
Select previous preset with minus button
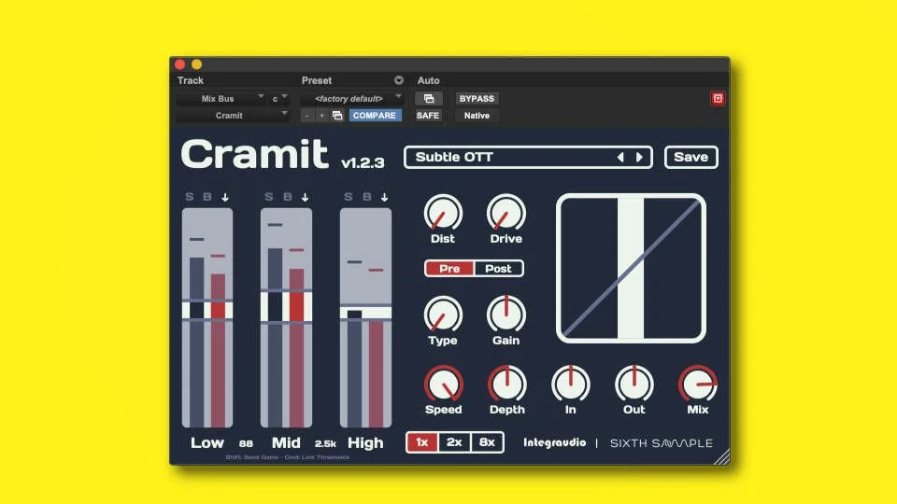point(307,116)
